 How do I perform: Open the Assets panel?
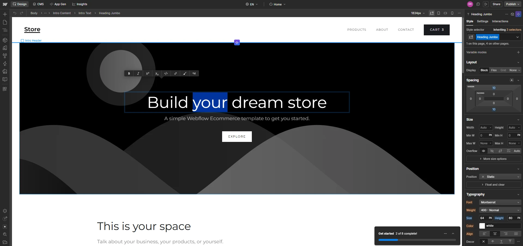coord(5,71)
